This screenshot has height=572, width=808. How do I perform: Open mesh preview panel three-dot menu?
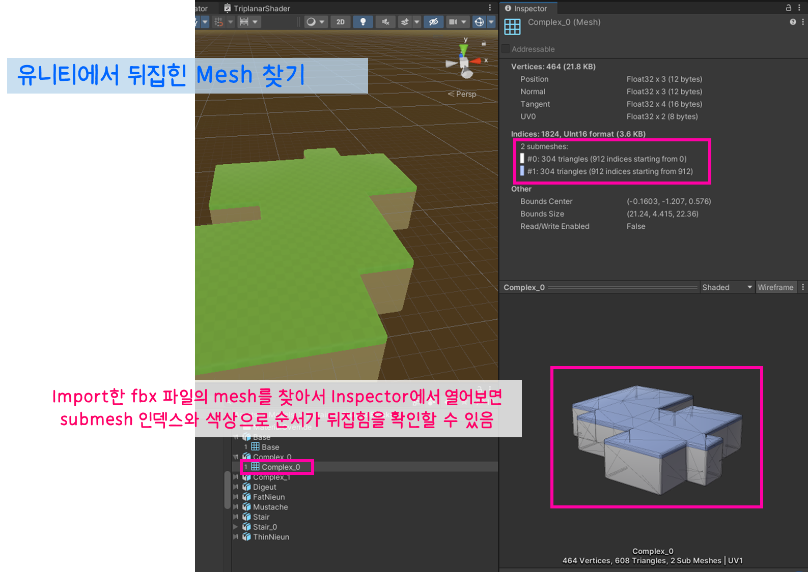pyautogui.click(x=803, y=287)
